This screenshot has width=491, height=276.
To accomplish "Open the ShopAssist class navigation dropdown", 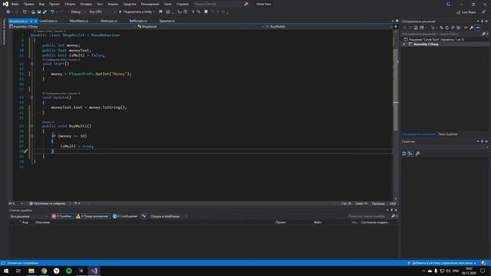I will pos(201,27).
